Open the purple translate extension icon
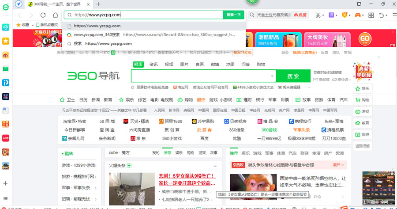 [331, 15]
